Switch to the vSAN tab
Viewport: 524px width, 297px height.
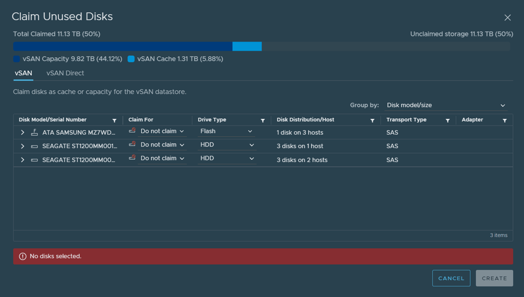24,73
